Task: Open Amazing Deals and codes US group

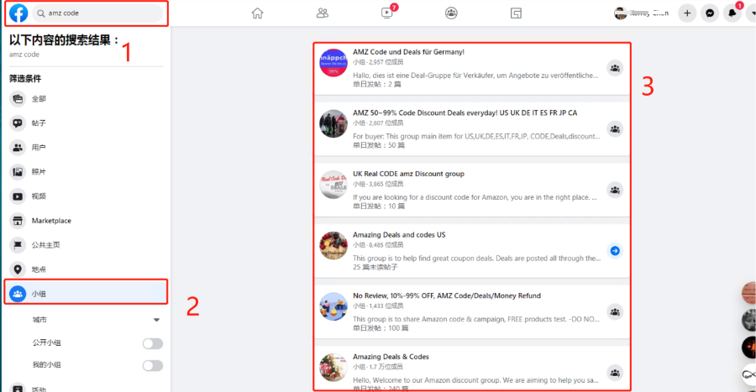Action: (x=399, y=234)
